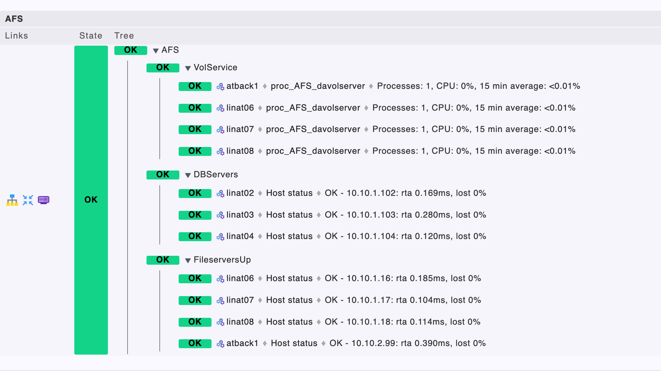Click the service icon beside linat04
The image size is (661, 371).
click(x=220, y=237)
